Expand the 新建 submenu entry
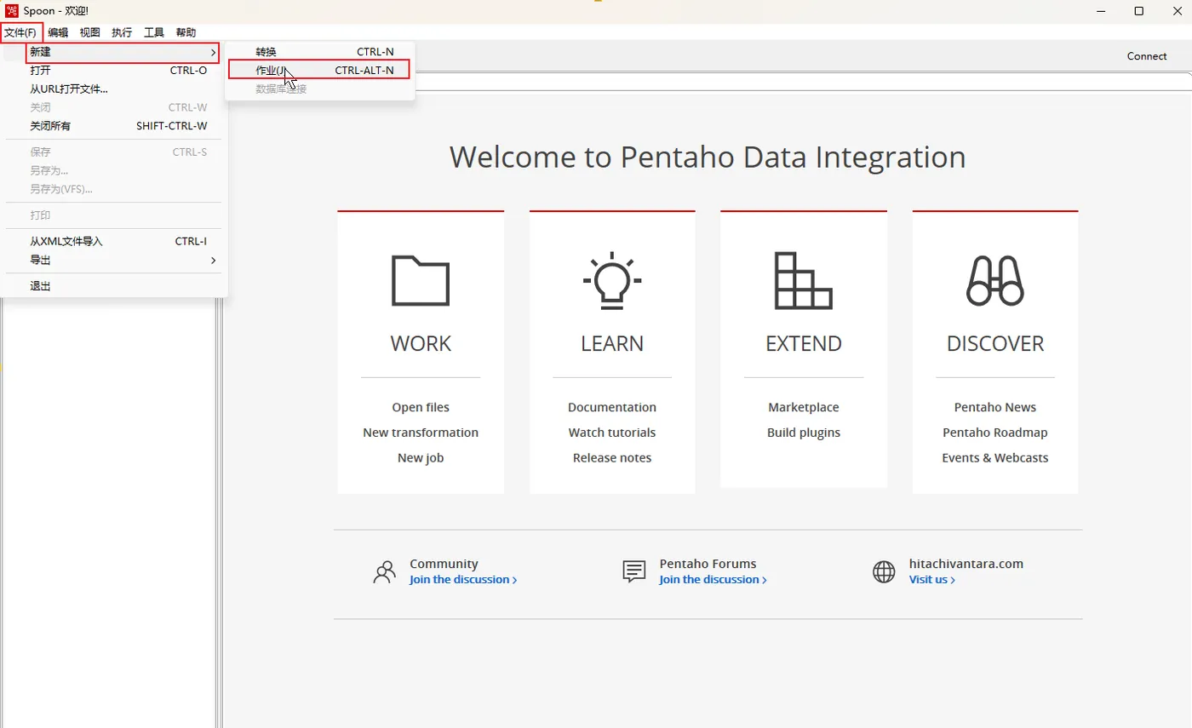Image resolution: width=1192 pixels, height=728 pixels. coord(123,52)
